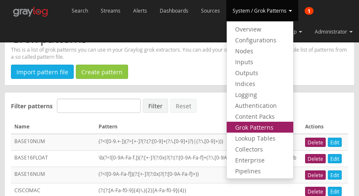Viewport: 359px width, 196px height.
Task: Open the Streams page
Action: [110, 11]
